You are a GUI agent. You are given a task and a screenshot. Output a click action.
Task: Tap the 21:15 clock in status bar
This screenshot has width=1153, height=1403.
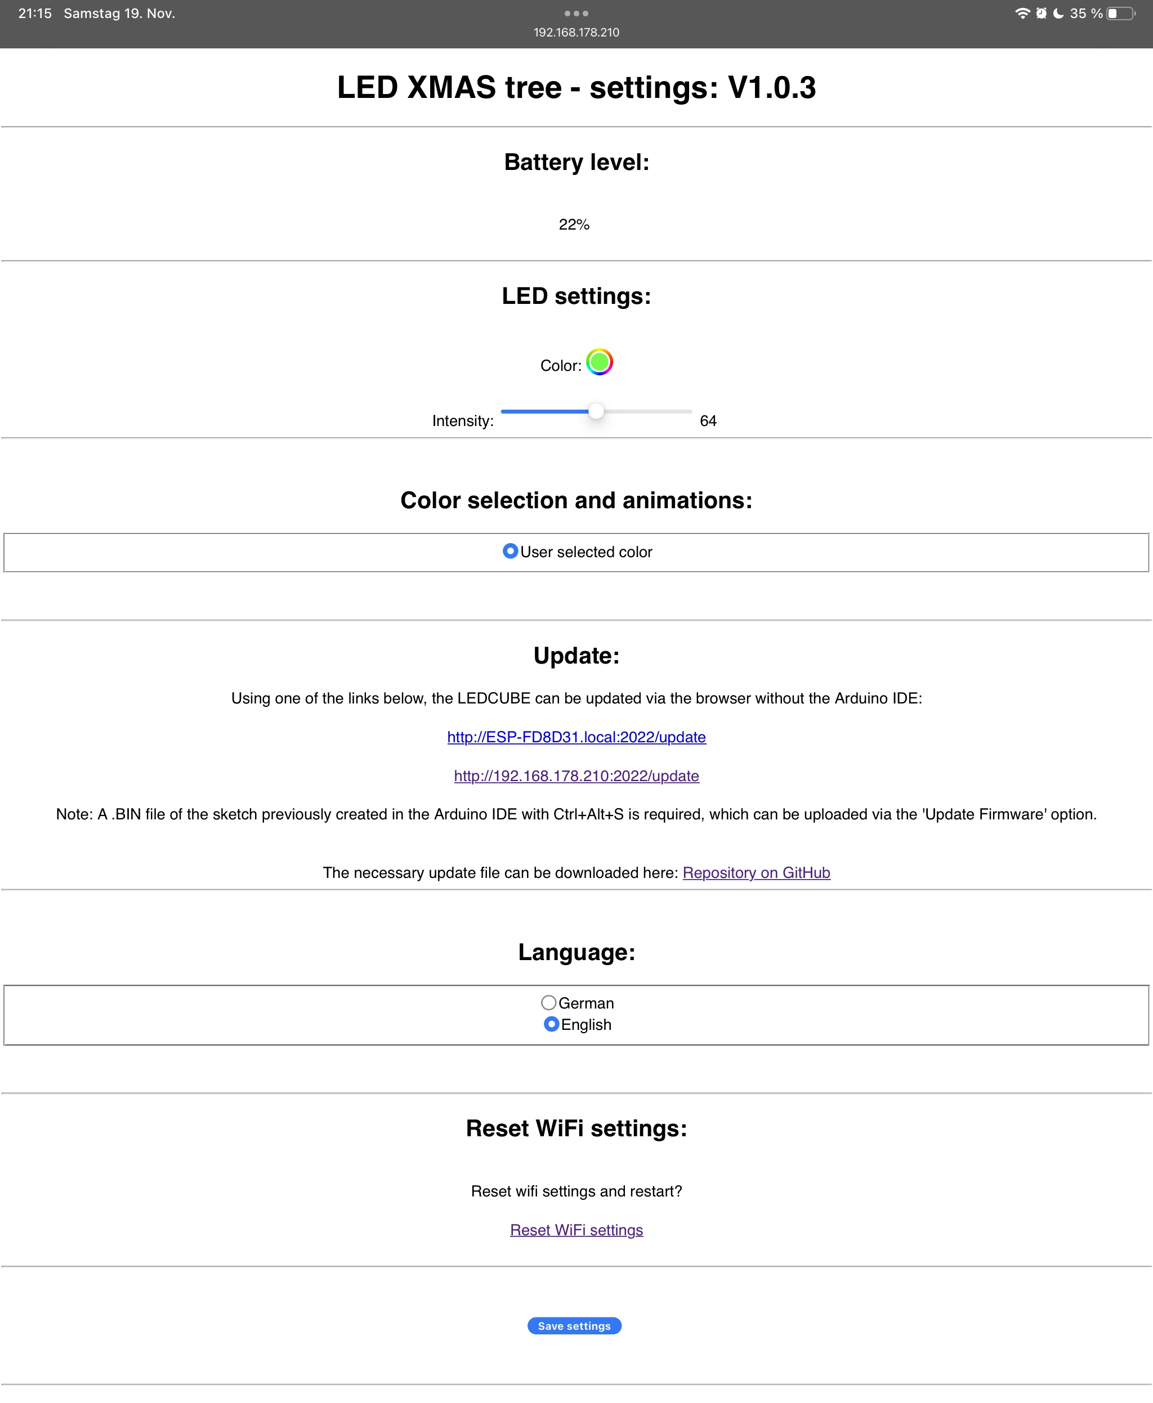click(x=35, y=14)
